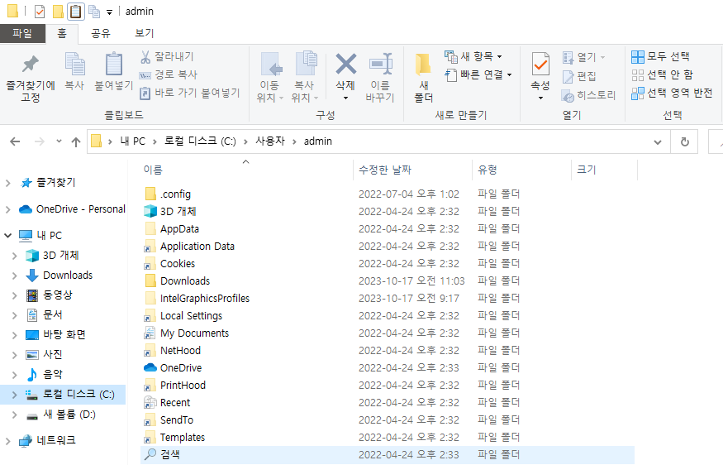Open the 새 항목 dropdown

pyautogui.click(x=473, y=56)
